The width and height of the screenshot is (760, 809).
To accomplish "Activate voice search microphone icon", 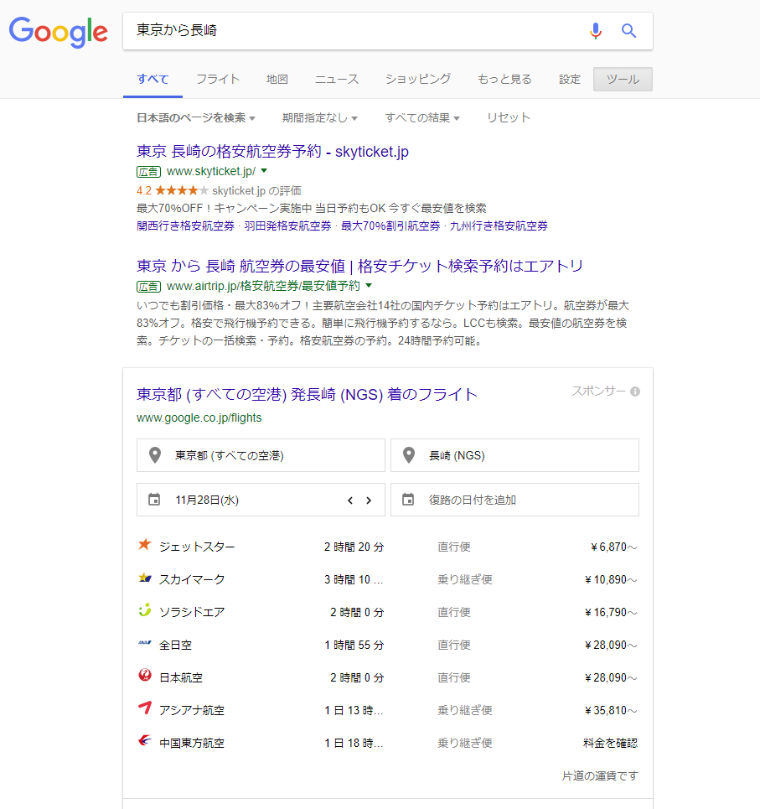I will [596, 31].
